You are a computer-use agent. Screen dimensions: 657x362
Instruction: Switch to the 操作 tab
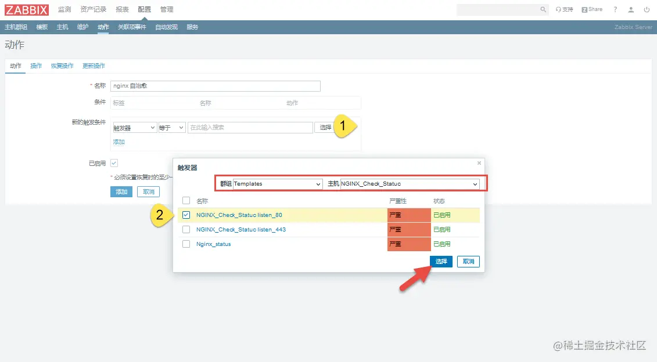click(x=36, y=66)
